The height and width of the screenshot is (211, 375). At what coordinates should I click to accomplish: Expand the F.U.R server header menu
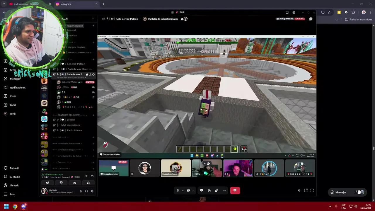click(x=93, y=19)
